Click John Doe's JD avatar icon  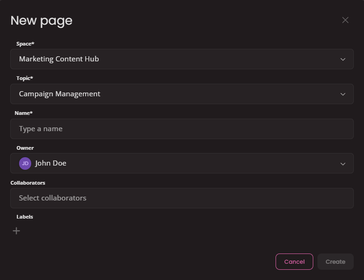[x=25, y=164]
